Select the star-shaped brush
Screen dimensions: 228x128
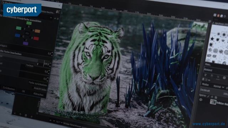212,39
